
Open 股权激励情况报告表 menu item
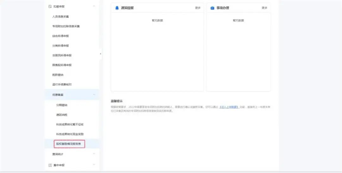pyautogui.click(x=69, y=144)
